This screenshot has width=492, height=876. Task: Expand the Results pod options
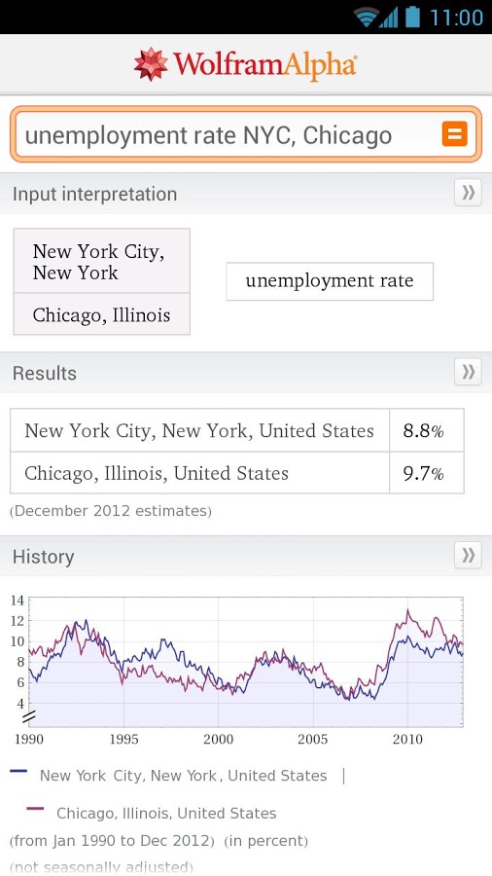point(468,372)
